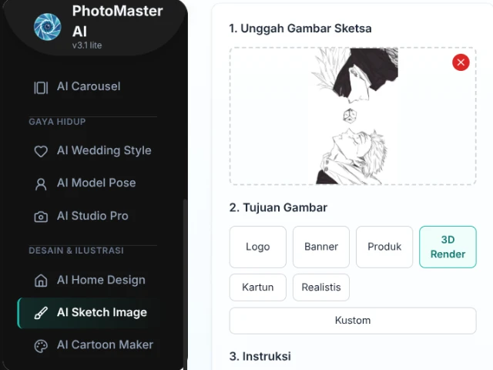Select the Produk purpose option
The width and height of the screenshot is (493, 370).
(384, 247)
